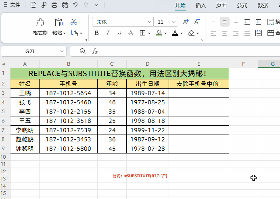Undo the last action

75,5
